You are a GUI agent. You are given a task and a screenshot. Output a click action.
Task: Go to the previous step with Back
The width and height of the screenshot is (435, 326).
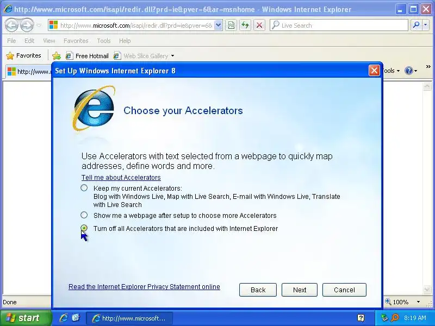(x=258, y=290)
